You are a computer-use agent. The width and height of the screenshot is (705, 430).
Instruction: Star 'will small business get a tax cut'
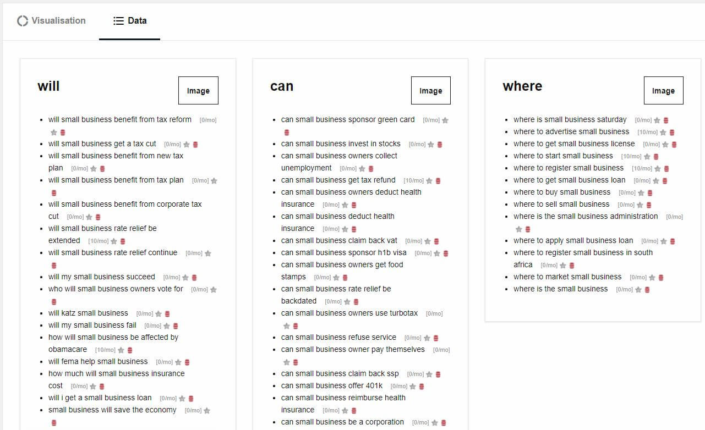[x=187, y=145]
